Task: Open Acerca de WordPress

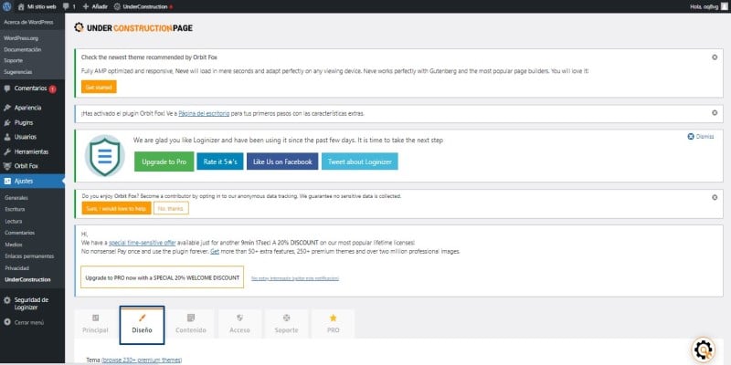Action: click(x=28, y=22)
